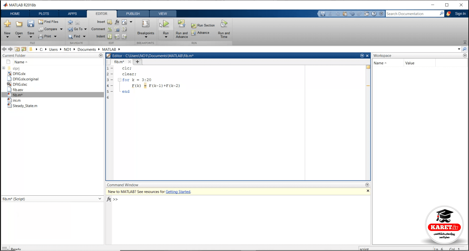This screenshot has width=469, height=251.
Task: Undo the last edit from quick access toolbar
Action: [352, 14]
